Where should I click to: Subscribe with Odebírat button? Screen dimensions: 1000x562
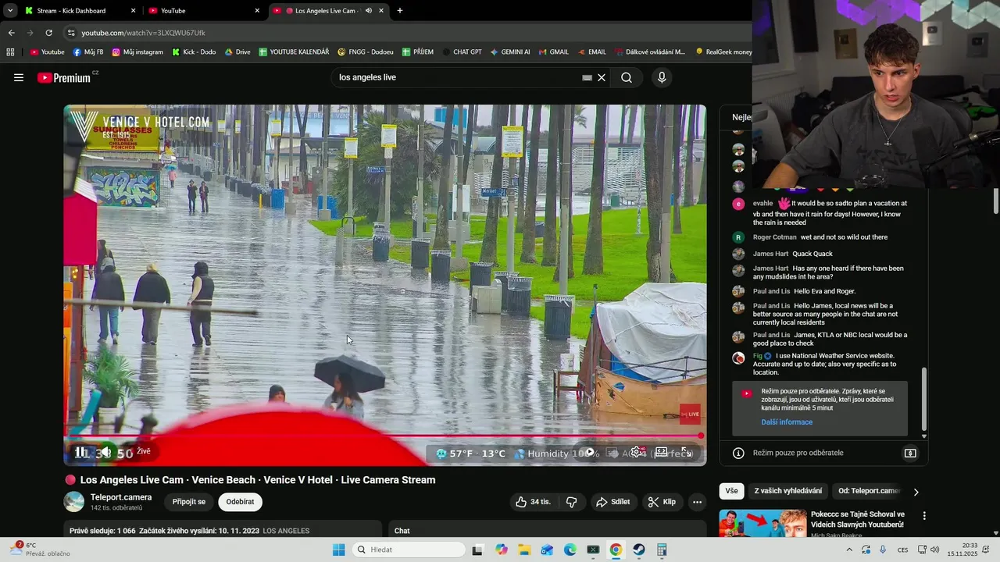[241, 502]
